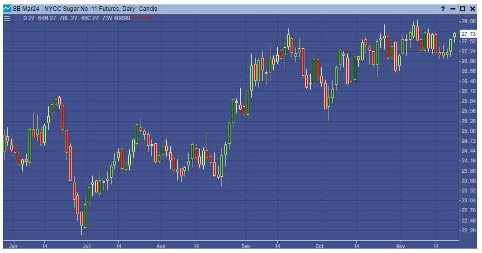The image size is (482, 253).
Task: Click the 26.96 price axis label
Action: [x=469, y=61]
